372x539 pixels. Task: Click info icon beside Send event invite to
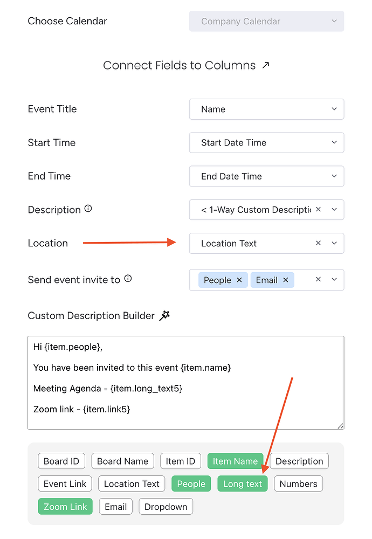coord(128,279)
